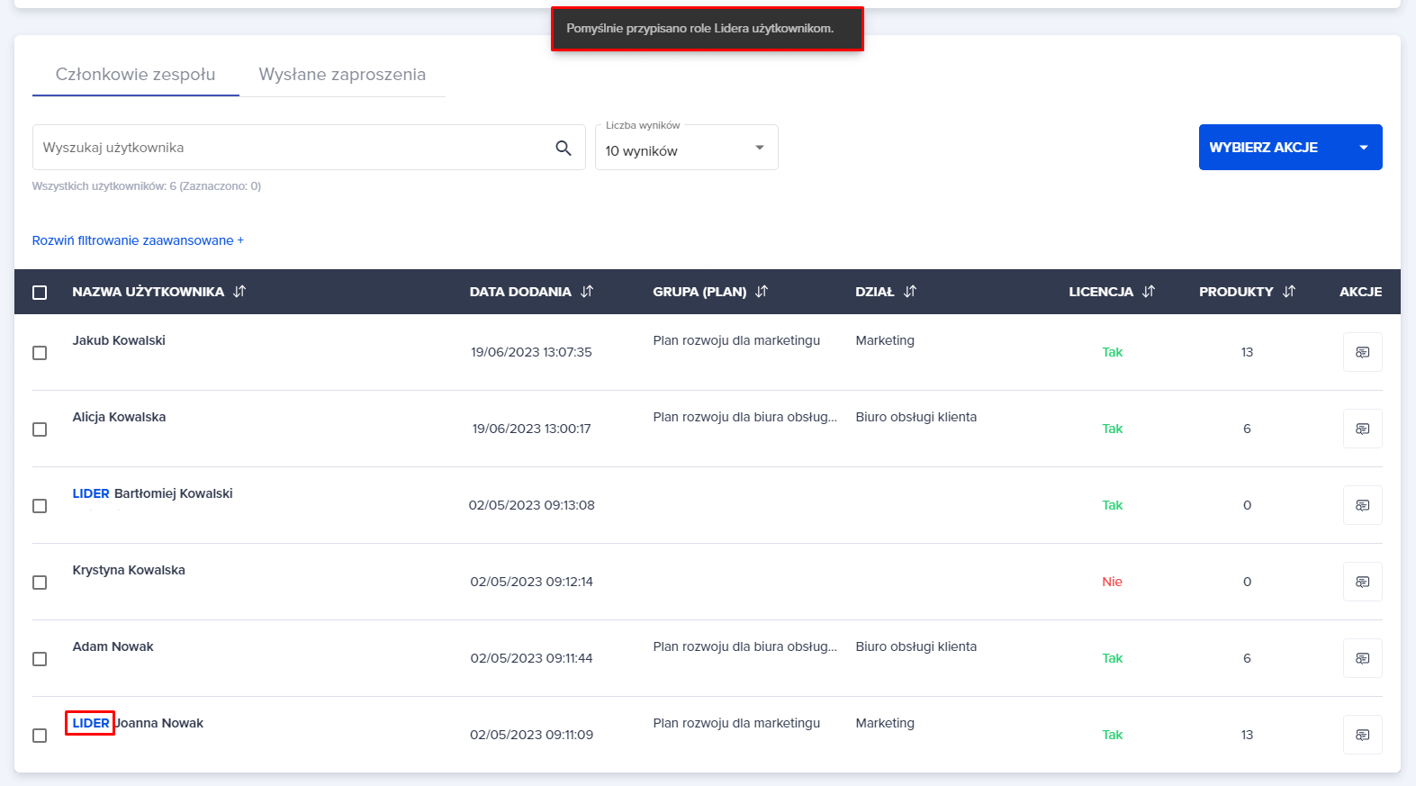
Task: Open actions icon for Alicja Kowalska
Action: click(x=1362, y=429)
